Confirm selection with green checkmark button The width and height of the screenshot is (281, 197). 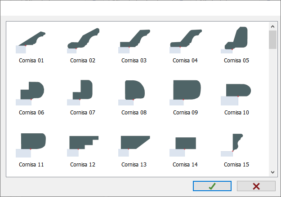tap(212, 186)
